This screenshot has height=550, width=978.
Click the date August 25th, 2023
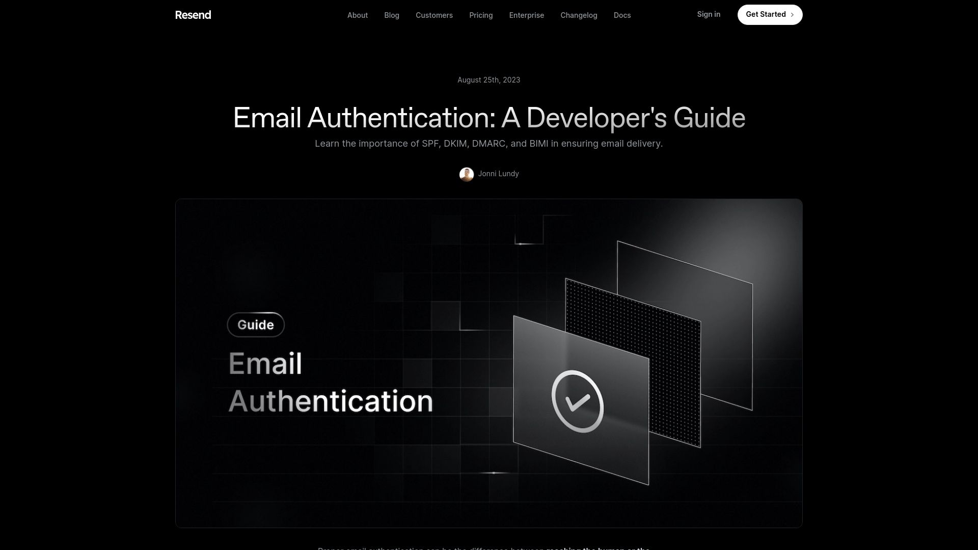pos(489,80)
